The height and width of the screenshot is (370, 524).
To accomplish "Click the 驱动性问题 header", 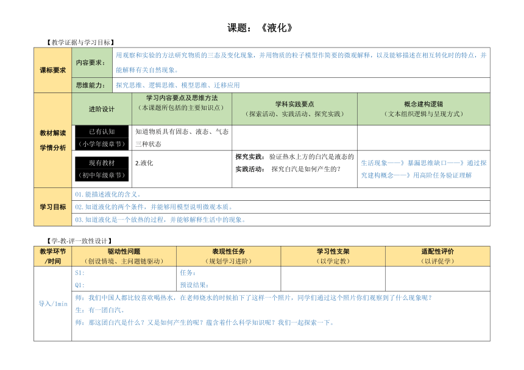I will click(x=124, y=251).
